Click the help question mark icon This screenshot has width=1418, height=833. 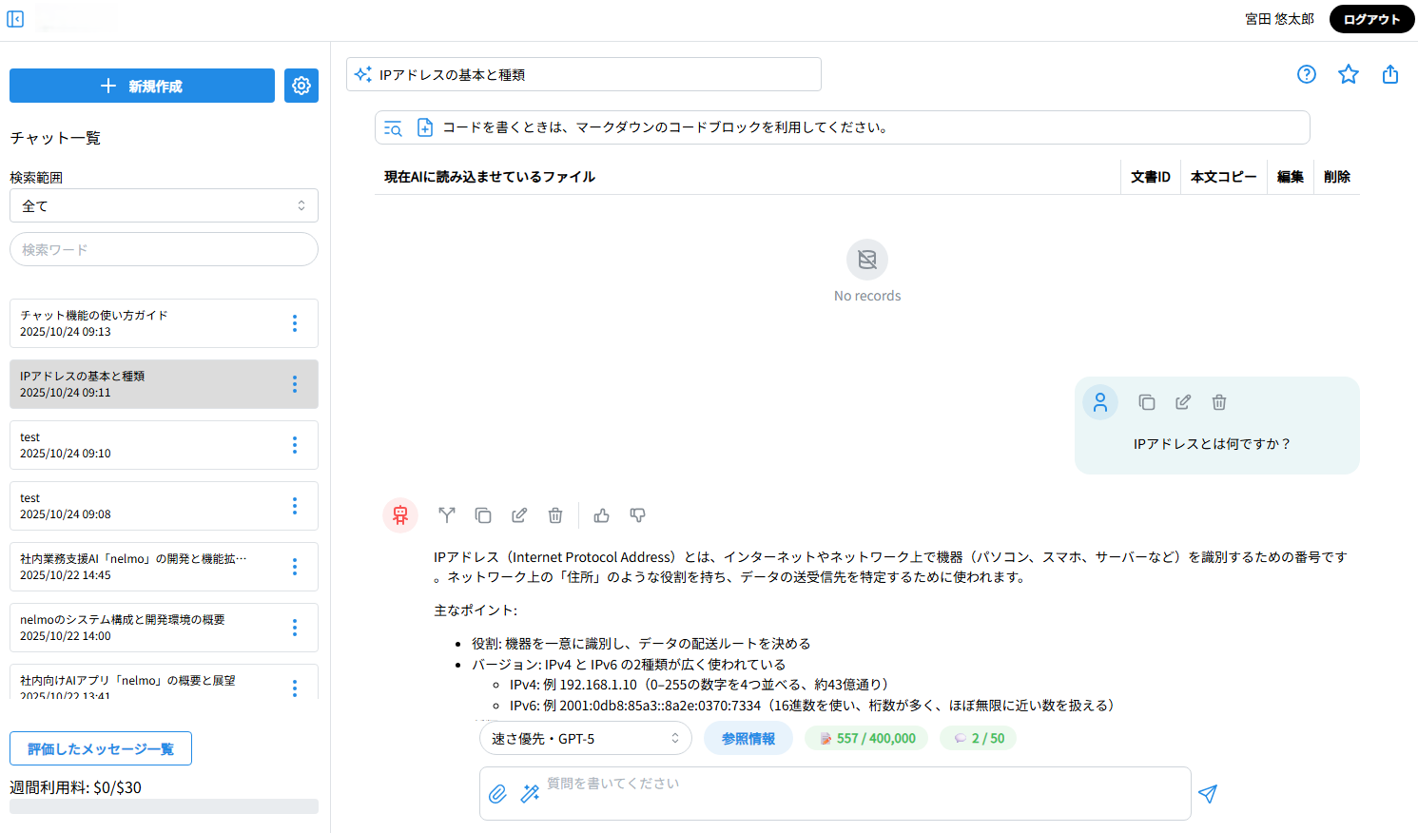tap(1307, 74)
